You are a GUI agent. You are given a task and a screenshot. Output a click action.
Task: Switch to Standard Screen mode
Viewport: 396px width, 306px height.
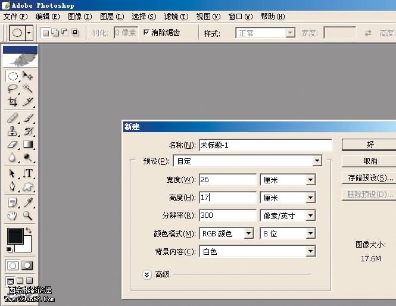10,281
